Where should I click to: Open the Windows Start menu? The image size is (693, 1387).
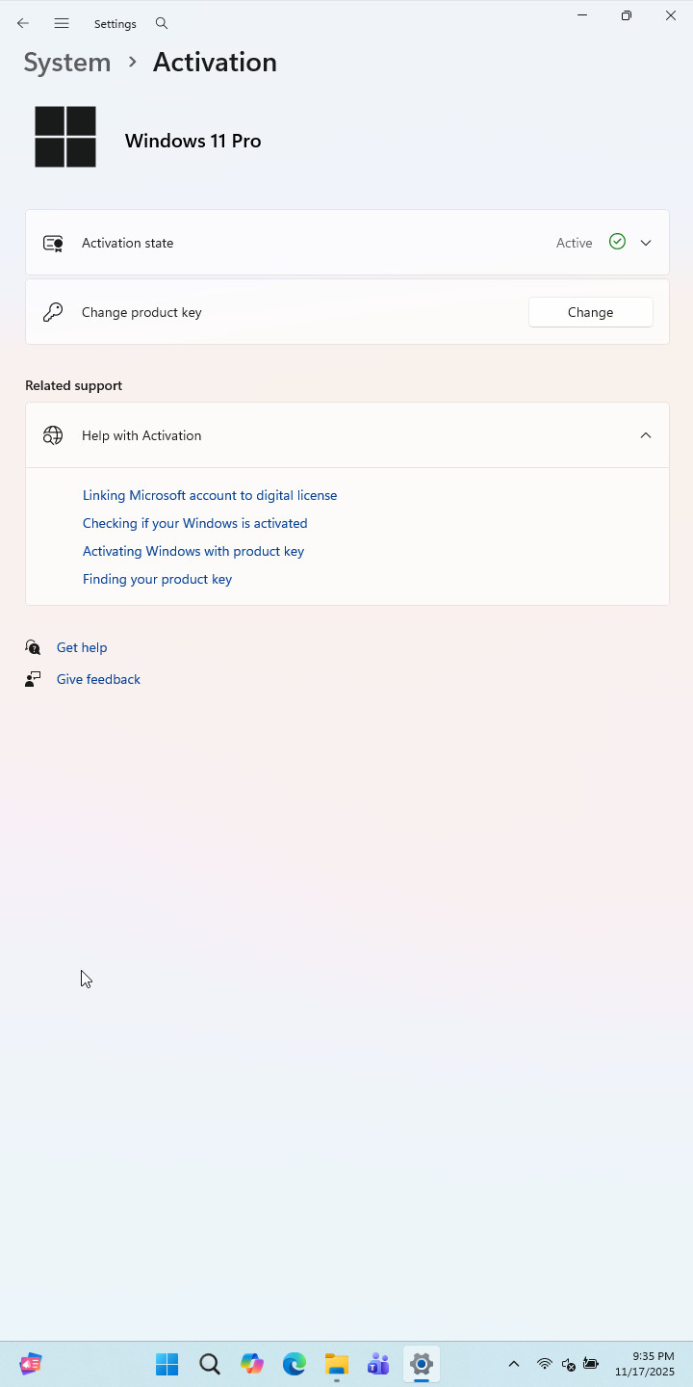(x=167, y=1364)
